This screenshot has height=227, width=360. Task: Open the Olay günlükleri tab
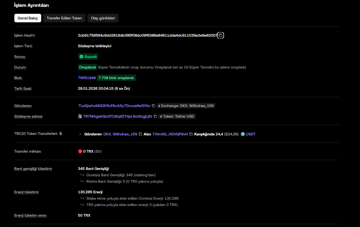tap(103, 18)
